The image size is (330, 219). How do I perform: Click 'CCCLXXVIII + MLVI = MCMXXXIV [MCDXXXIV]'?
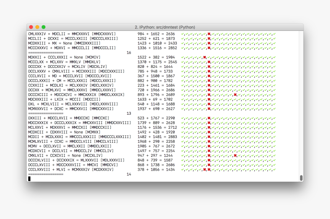tap(71, 170)
